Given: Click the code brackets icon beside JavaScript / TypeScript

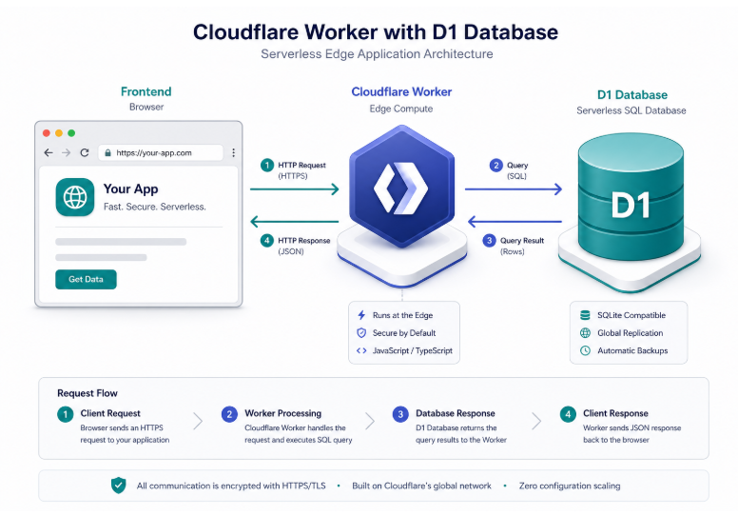Looking at the screenshot, I should tap(361, 350).
